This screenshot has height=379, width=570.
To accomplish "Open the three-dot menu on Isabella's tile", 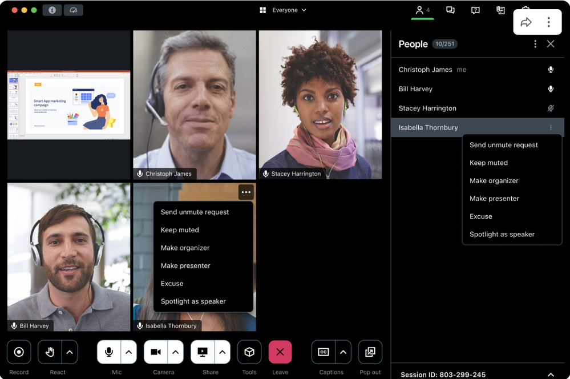I will pos(246,192).
